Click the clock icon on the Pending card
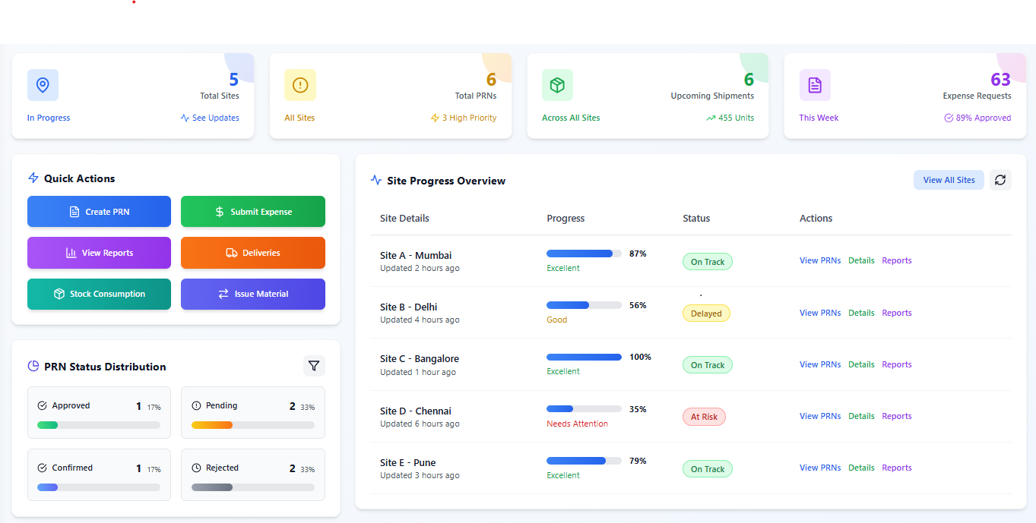The height and width of the screenshot is (523, 1036). [196, 405]
